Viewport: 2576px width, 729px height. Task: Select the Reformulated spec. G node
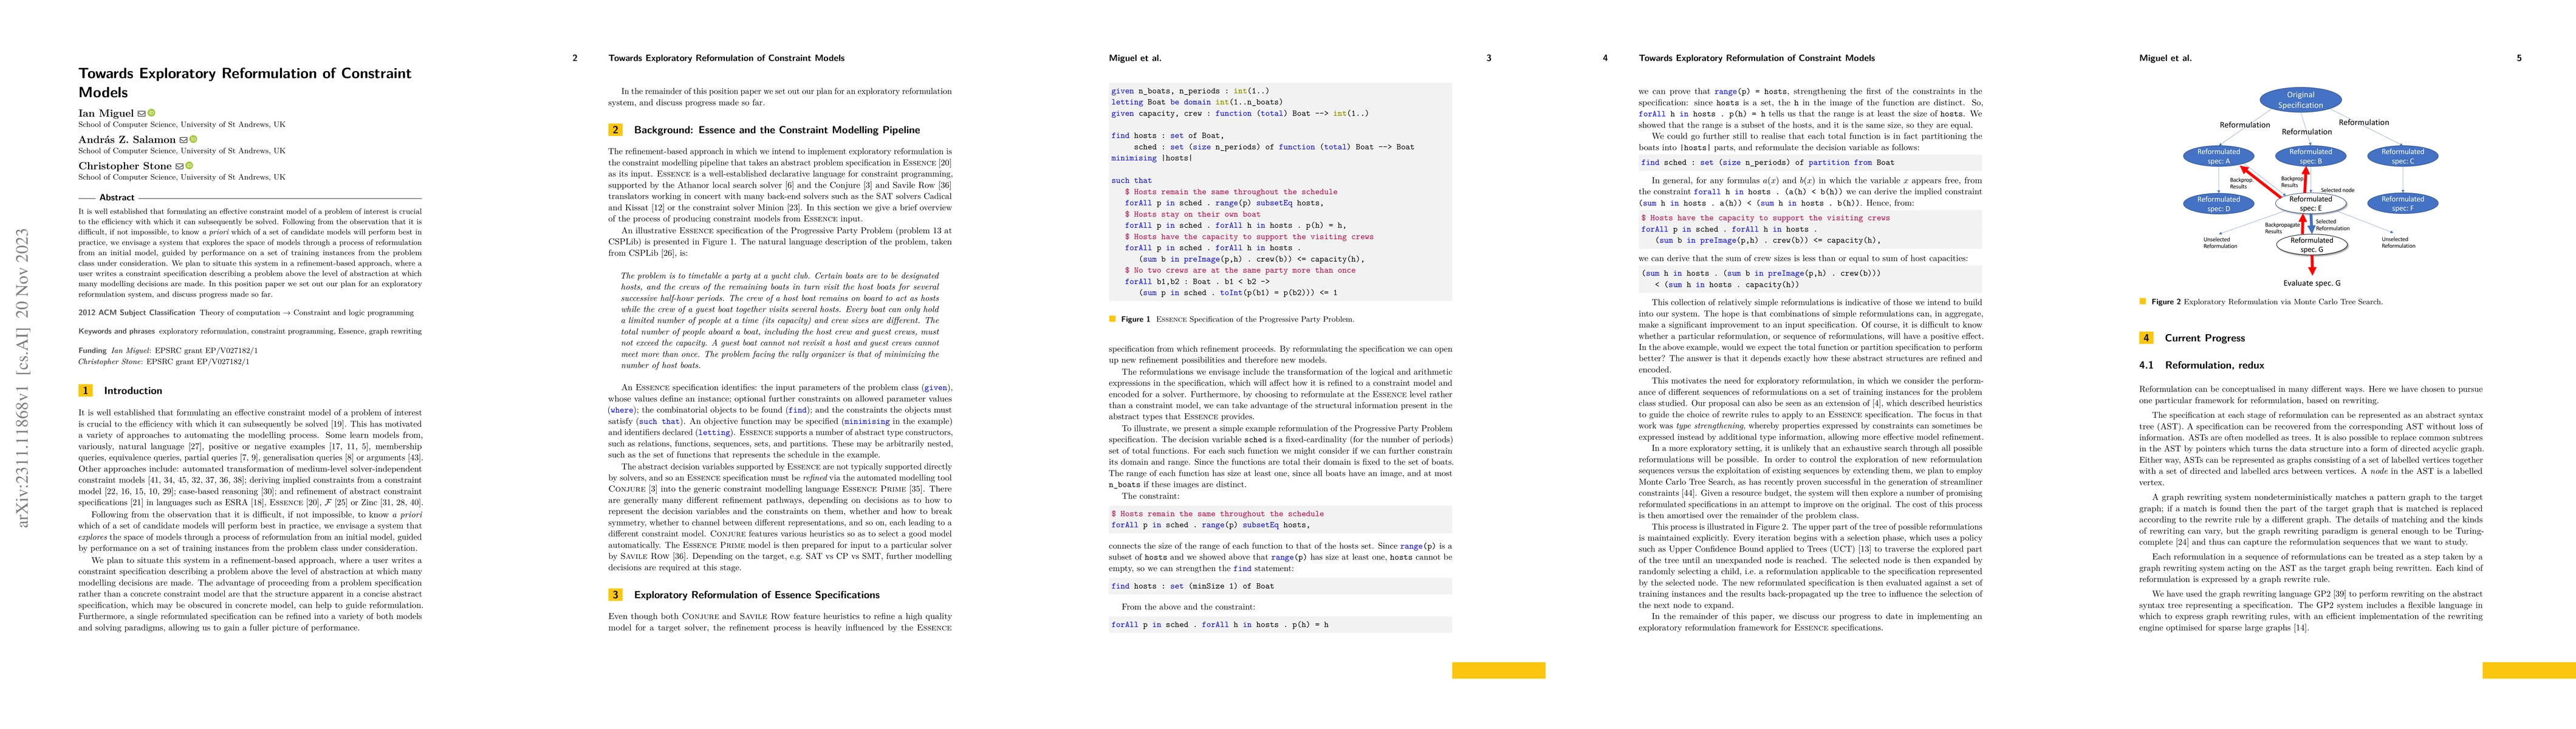point(2312,245)
